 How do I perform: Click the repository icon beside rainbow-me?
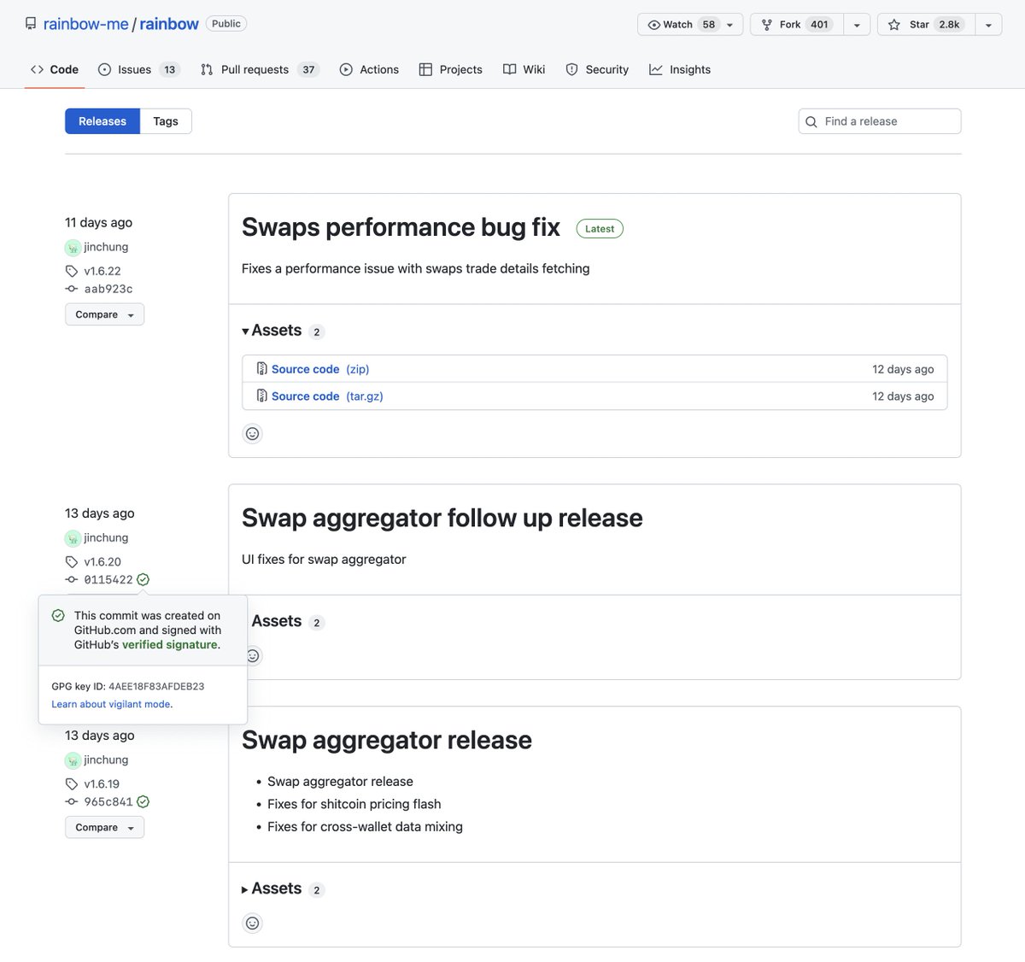click(x=31, y=24)
